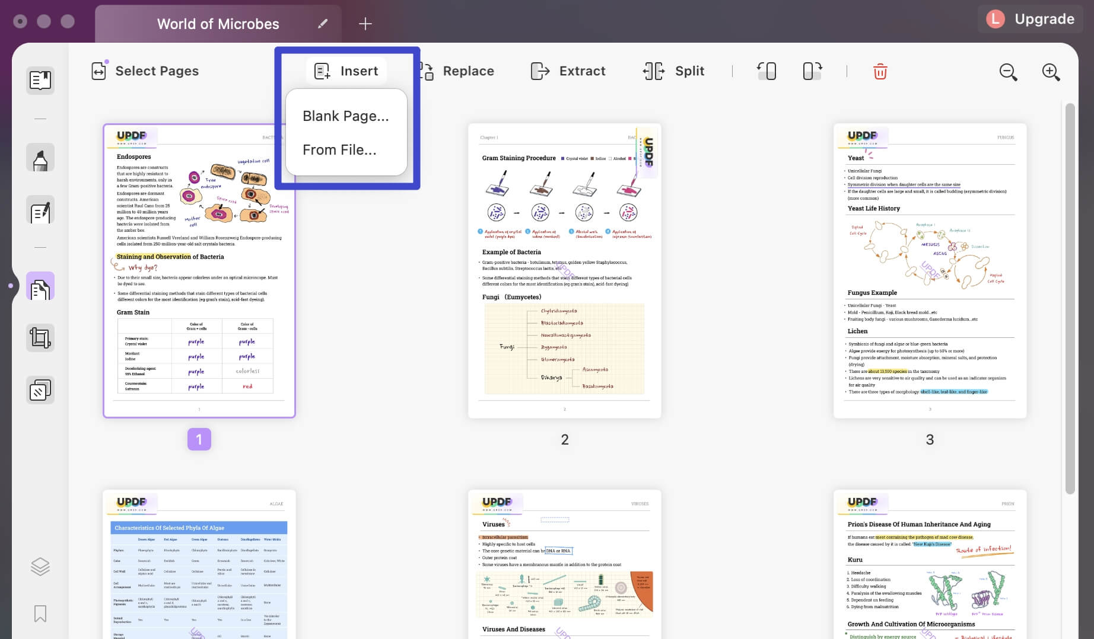Open the Bookmarks panel icon
Image resolution: width=1094 pixels, height=639 pixels.
[40, 614]
